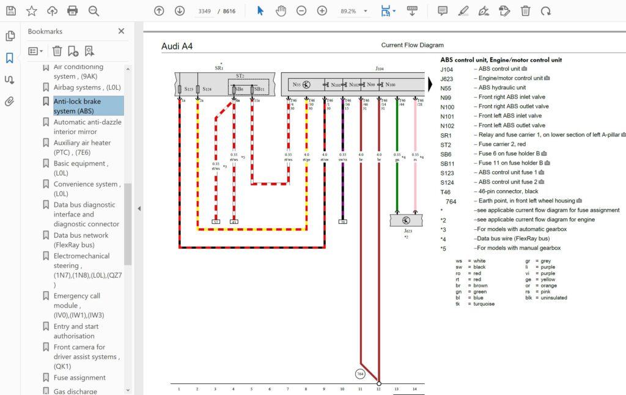Open the Attachments paperclip panel
The image size is (626, 395).
(10, 102)
